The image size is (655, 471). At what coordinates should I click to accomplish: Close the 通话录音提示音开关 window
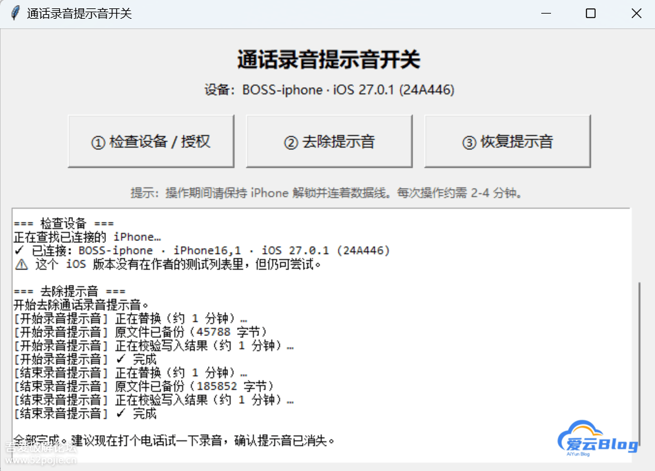click(636, 14)
